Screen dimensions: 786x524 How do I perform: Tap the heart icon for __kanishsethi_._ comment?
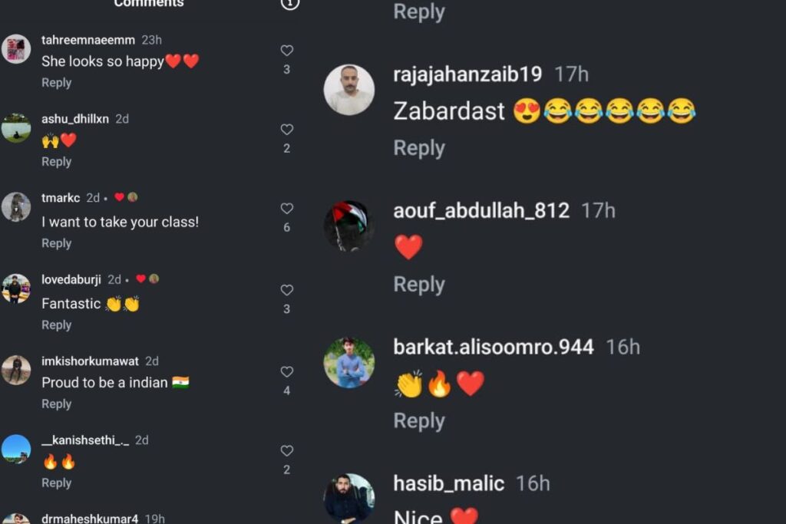point(287,450)
